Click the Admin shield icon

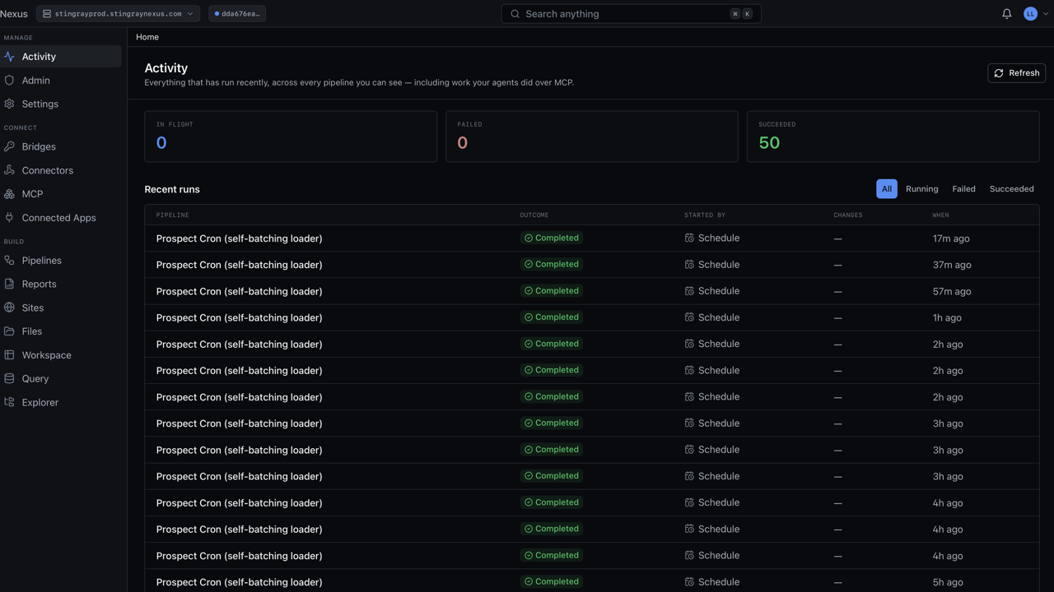pos(9,81)
